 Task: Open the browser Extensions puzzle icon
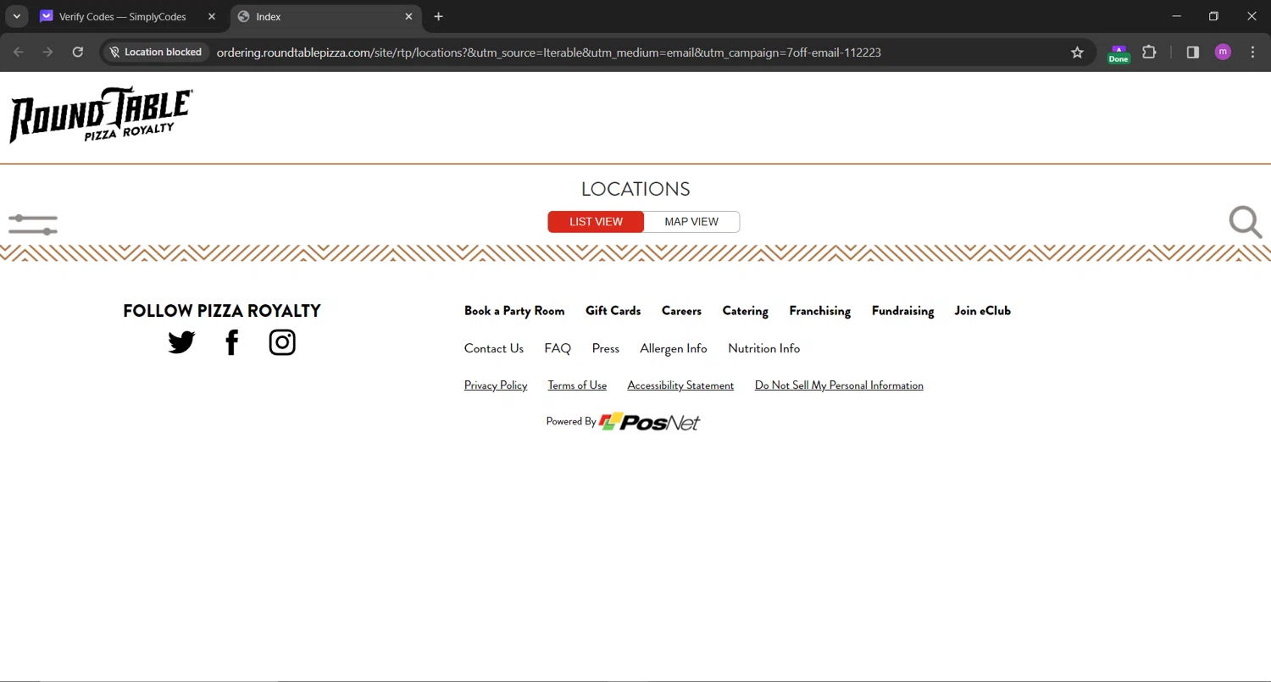[1149, 53]
